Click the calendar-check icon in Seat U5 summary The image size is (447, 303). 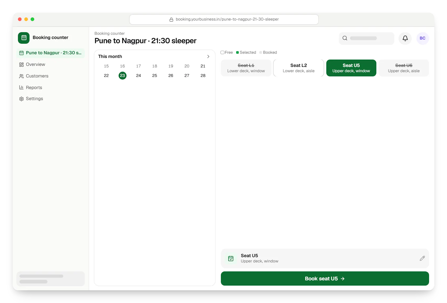(231, 258)
